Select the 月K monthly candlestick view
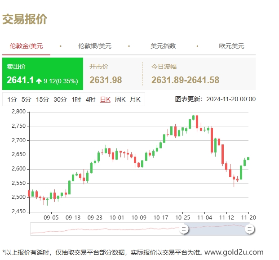This screenshot has height=260, width=279. tap(135, 99)
